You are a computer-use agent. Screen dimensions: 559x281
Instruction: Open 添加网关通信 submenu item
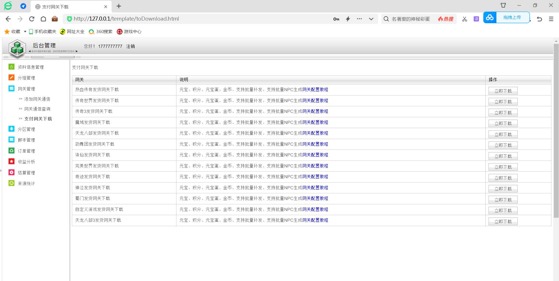(x=37, y=99)
